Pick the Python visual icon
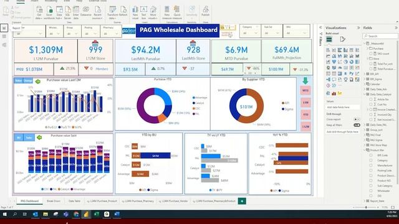This screenshot has width=399, height=224. [x=352, y=73]
